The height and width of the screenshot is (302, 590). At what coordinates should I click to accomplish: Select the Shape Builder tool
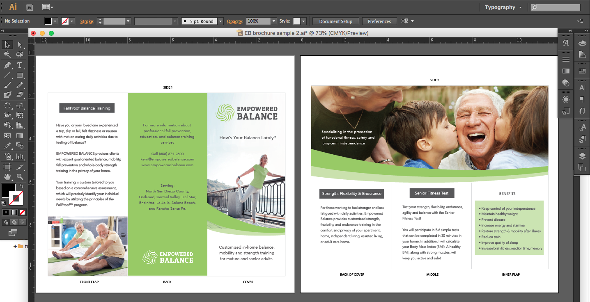[x=7, y=125]
